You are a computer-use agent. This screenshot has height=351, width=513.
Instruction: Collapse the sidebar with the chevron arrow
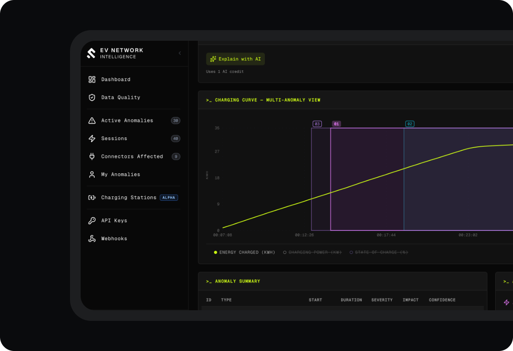click(x=179, y=53)
